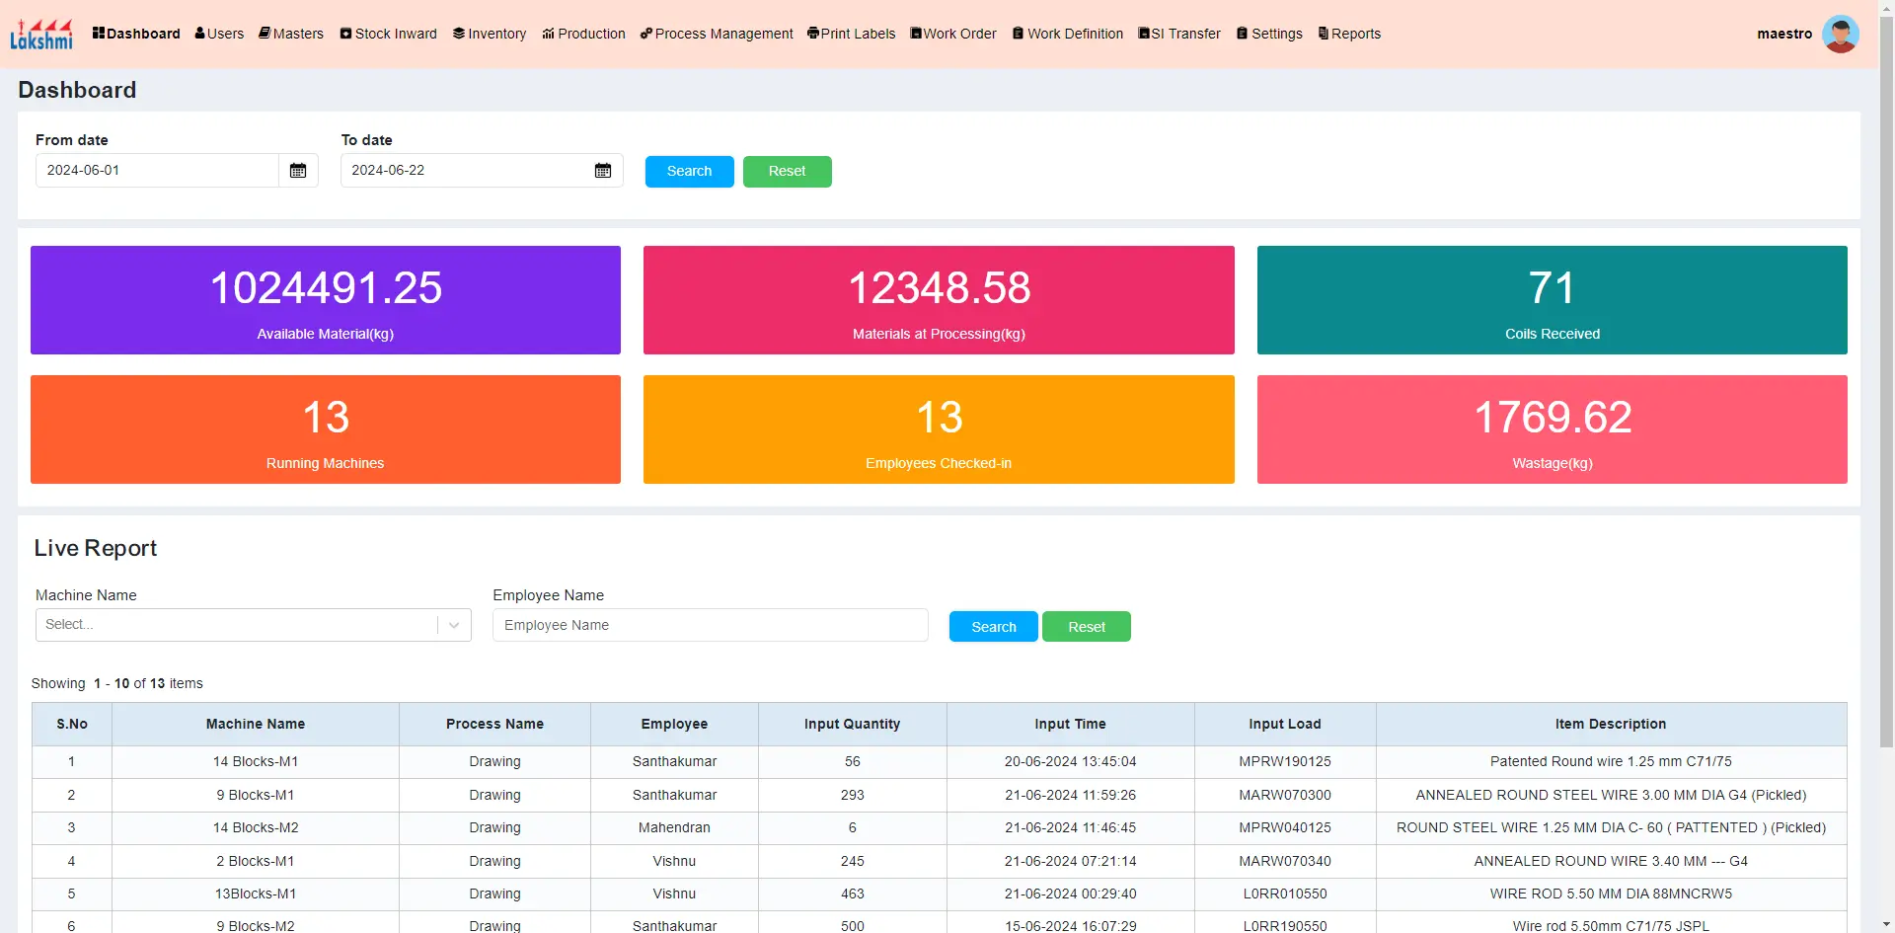Click the Input Quantity column header
This screenshot has height=933, width=1895.
pos(853,724)
